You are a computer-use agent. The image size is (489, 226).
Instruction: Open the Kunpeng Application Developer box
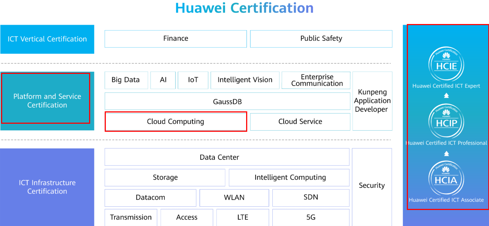tap(372, 101)
